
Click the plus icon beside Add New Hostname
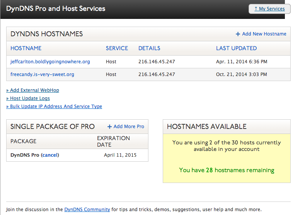[238, 34]
